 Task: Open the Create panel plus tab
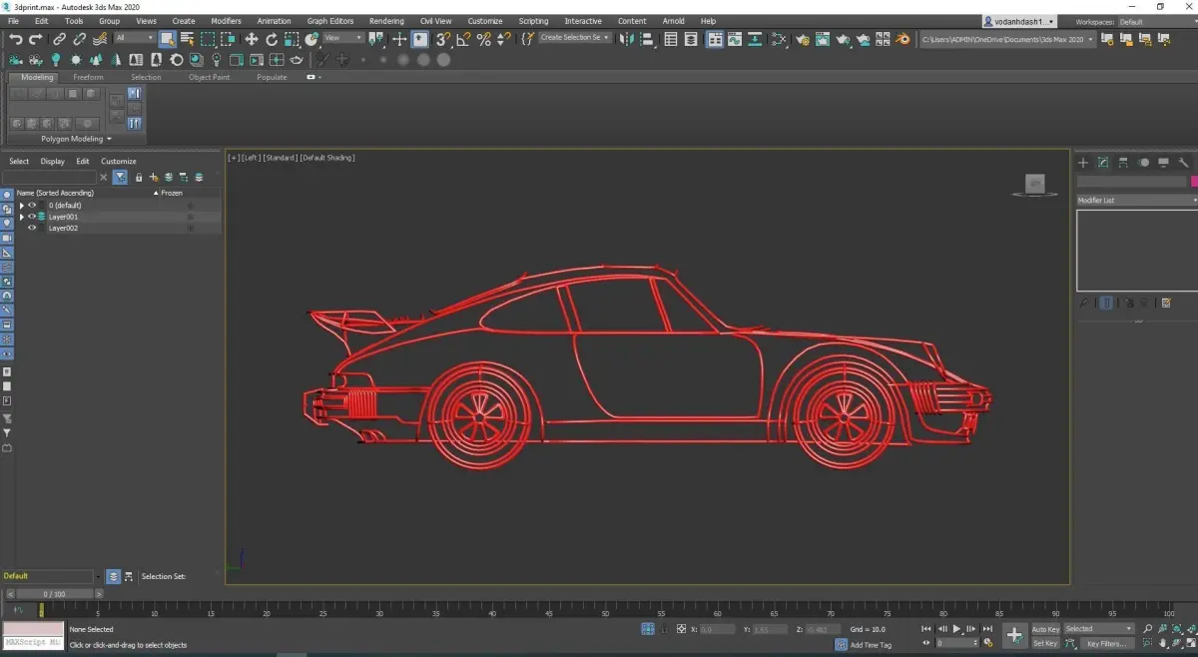coord(1083,162)
